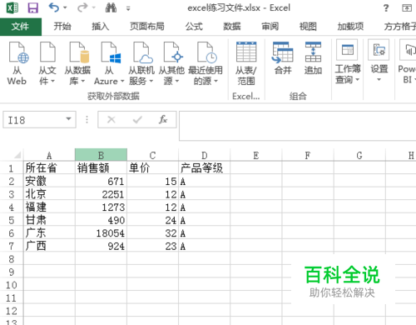Click cell with value 671
416x325 pixels.
tap(101, 181)
